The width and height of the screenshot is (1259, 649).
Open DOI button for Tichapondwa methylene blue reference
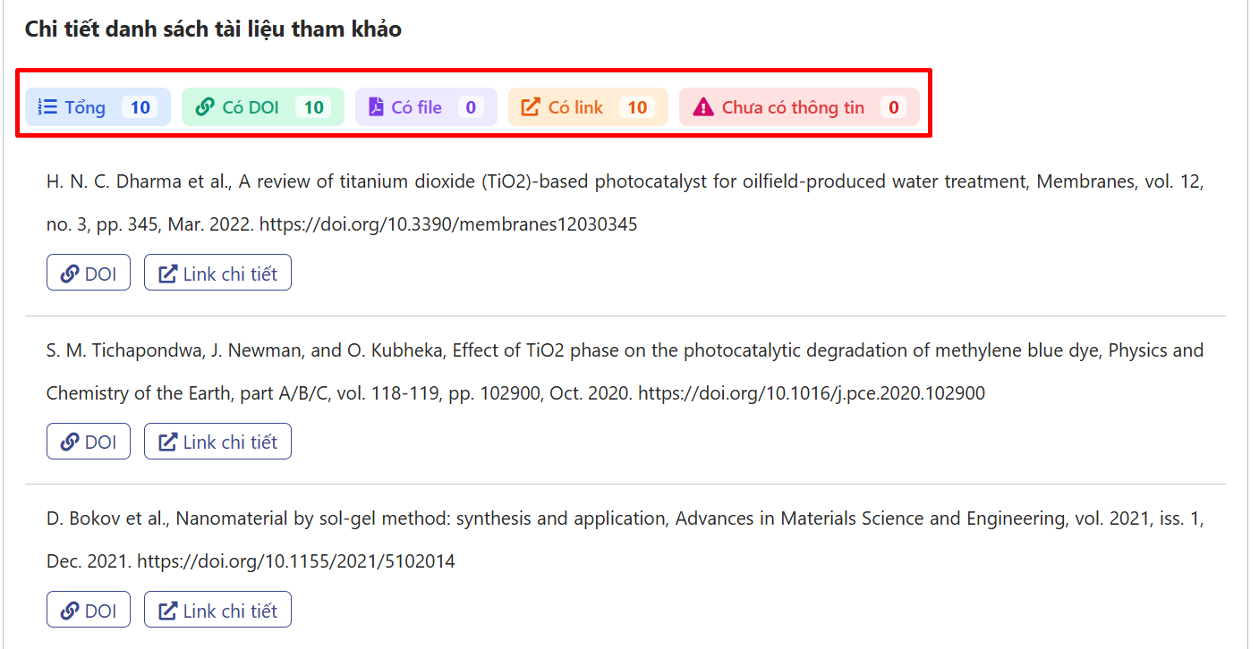pos(89,442)
